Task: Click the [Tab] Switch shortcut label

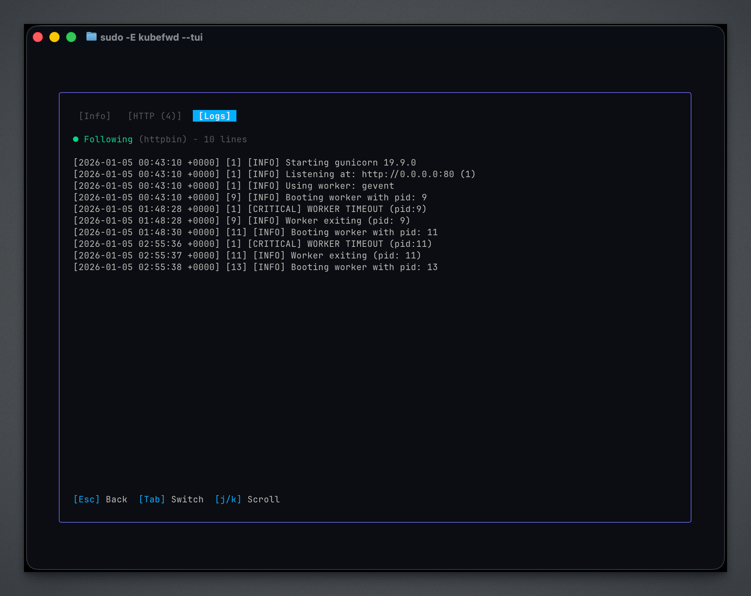Action: (171, 499)
